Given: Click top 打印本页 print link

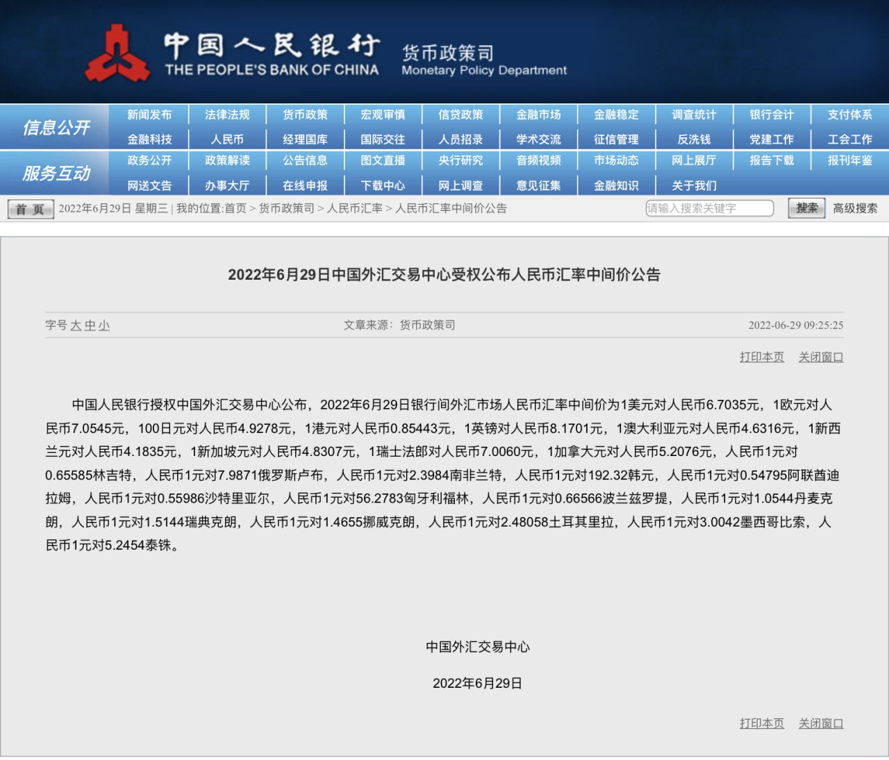Looking at the screenshot, I should (762, 357).
